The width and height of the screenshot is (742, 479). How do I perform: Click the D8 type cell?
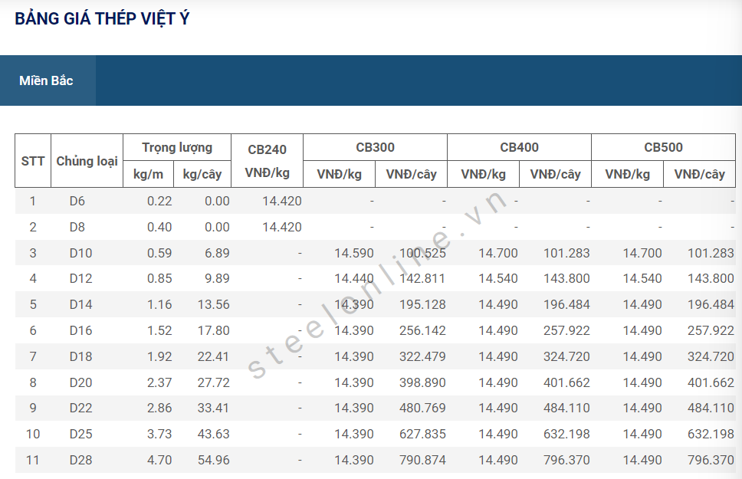[77, 227]
